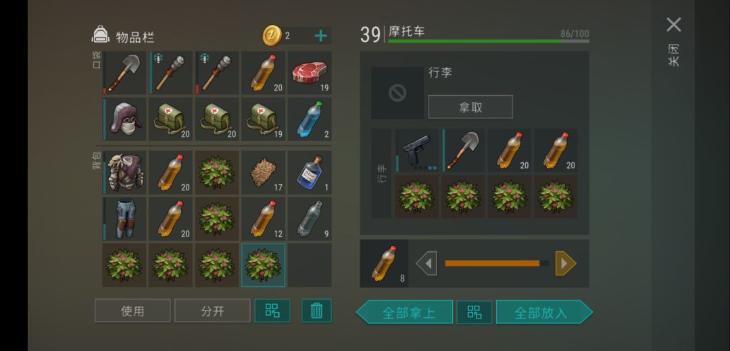The height and width of the screenshot is (351, 730).
Task: Select the blue water bottle with 2
Action: [310, 119]
